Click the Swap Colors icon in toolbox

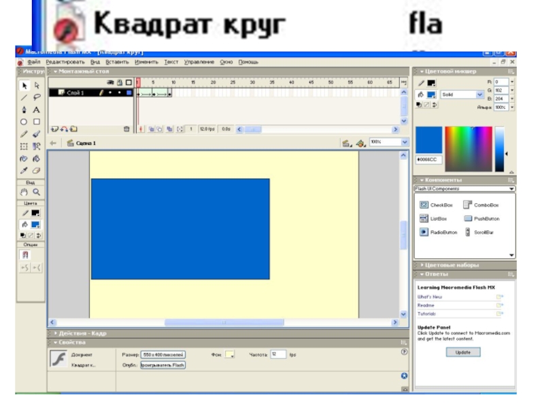[39, 235]
